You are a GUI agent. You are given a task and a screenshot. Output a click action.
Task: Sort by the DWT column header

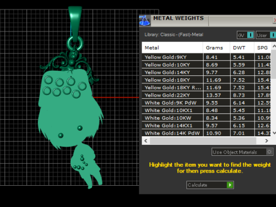click(242, 48)
